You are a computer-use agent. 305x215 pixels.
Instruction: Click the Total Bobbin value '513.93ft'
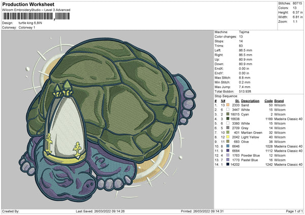pos(245,92)
